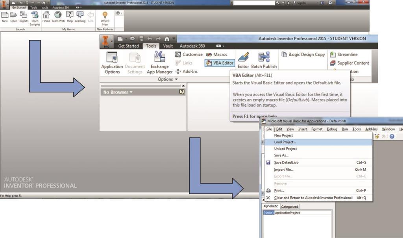Viewport: 403px width, 238px height.
Task: Switch to Get Started tab in zoomed ribbon
Action: 129,46
